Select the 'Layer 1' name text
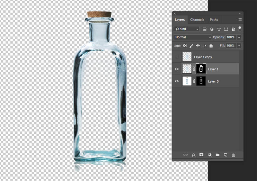257x181 pixels. 213,69
